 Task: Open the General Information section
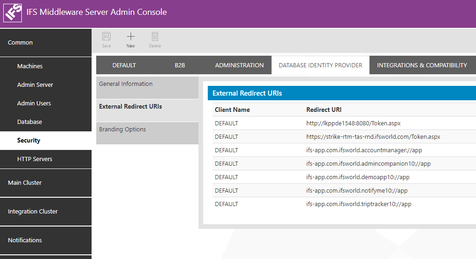pyautogui.click(x=147, y=88)
